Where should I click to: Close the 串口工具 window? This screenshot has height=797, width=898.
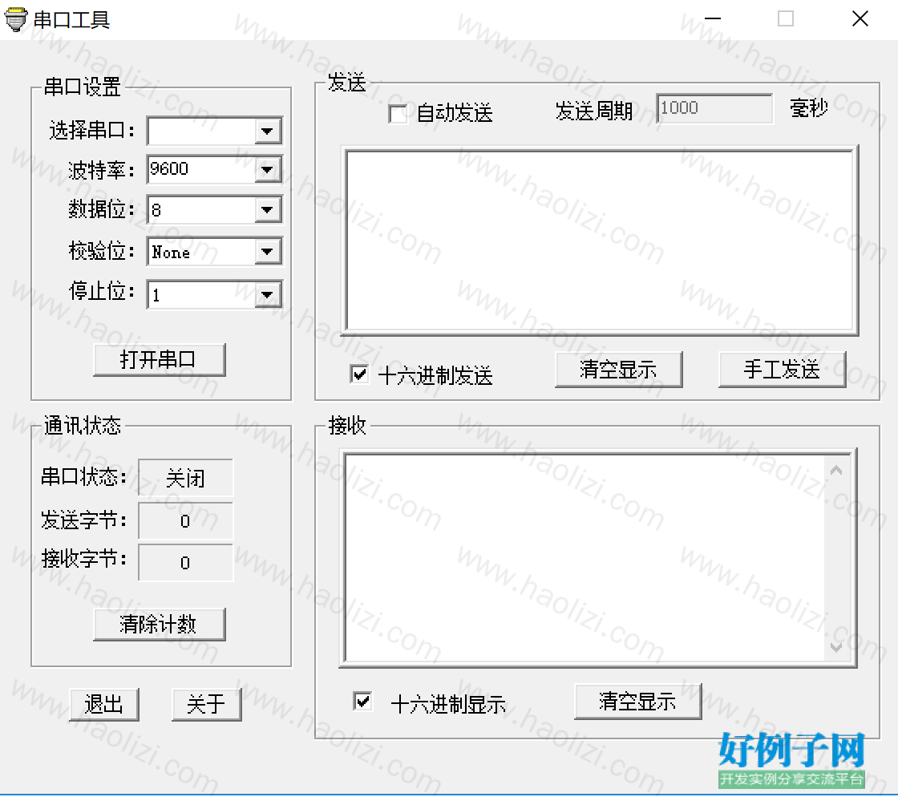[x=860, y=19]
